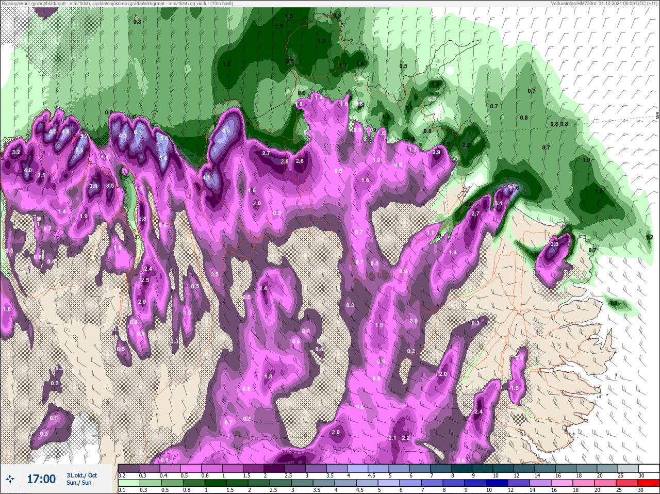Click the 2.1 snowfall value on the map
660x494 pixels.
click(392, 438)
